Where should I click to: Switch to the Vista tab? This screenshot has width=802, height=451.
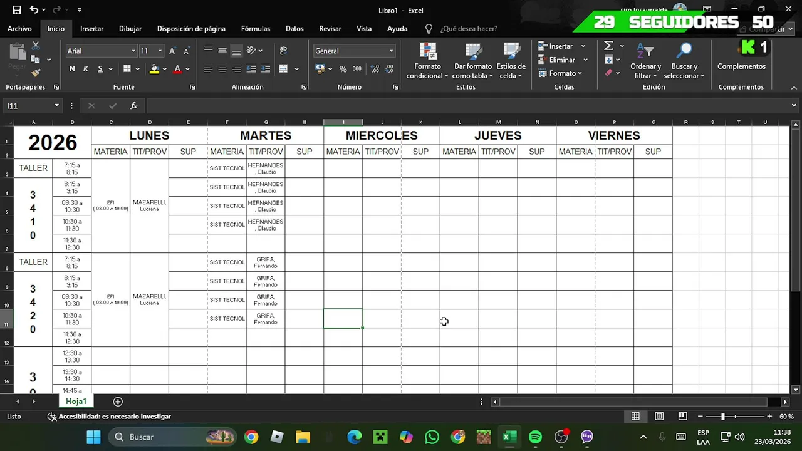click(364, 29)
